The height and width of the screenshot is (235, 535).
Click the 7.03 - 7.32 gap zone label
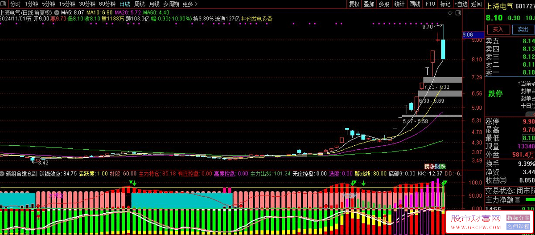click(x=436, y=87)
